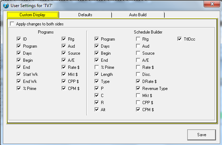Enable Apply changes to both sides
Viewport: 222px width, 145px height.
(13, 24)
